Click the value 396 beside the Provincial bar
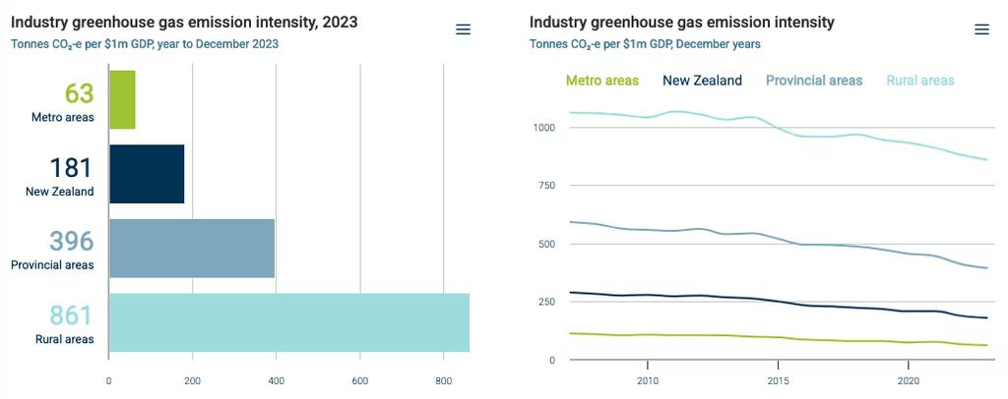The width and height of the screenshot is (1008, 399). click(x=71, y=242)
